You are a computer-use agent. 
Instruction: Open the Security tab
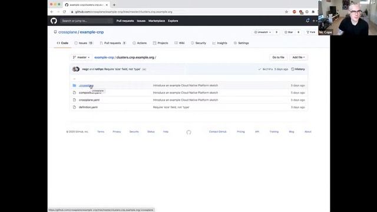coord(199,43)
